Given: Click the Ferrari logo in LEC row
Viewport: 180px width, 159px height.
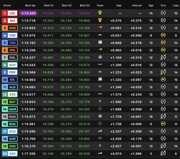Looking at the screenshot, I should pos(100,13).
